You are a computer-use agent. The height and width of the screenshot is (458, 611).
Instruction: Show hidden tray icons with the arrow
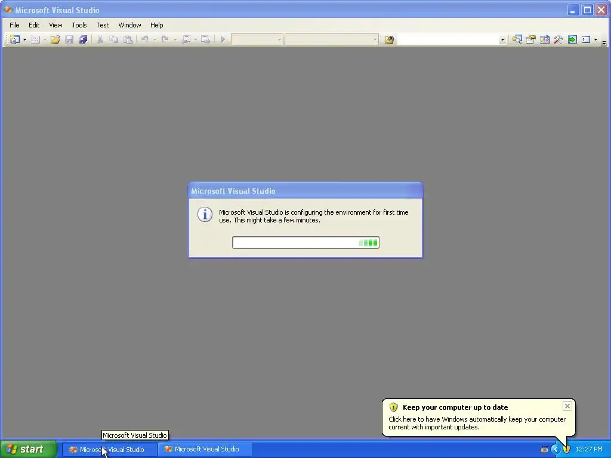point(556,450)
